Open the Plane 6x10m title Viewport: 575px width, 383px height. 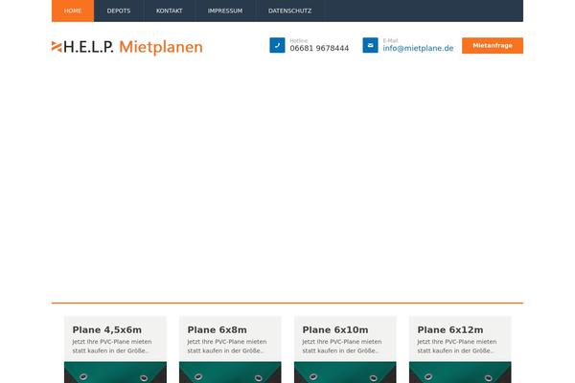click(x=335, y=329)
